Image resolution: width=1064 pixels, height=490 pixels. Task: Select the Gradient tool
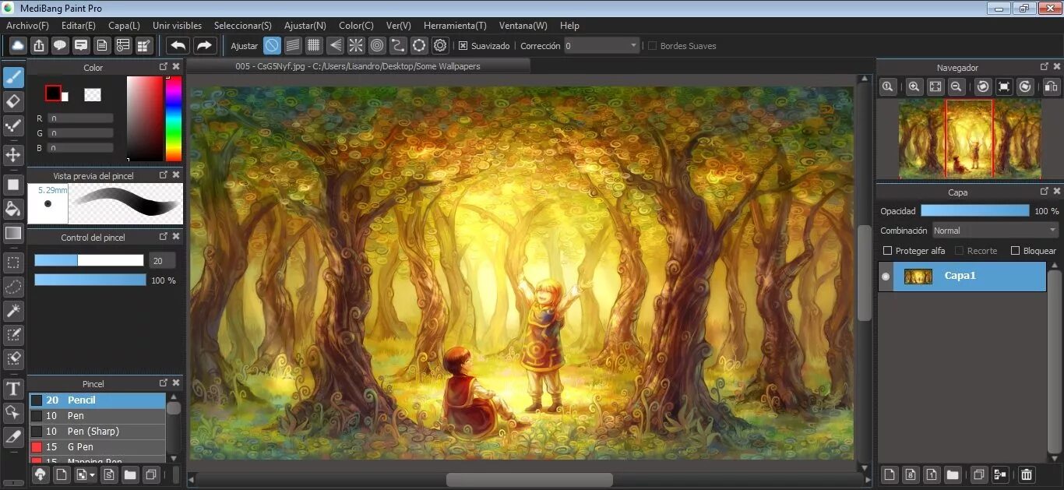tap(13, 232)
